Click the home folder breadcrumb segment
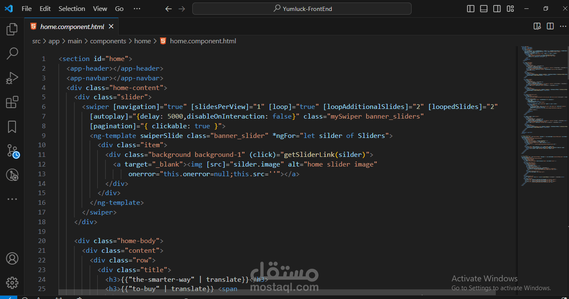Image resolution: width=569 pixels, height=299 pixels. click(x=143, y=41)
